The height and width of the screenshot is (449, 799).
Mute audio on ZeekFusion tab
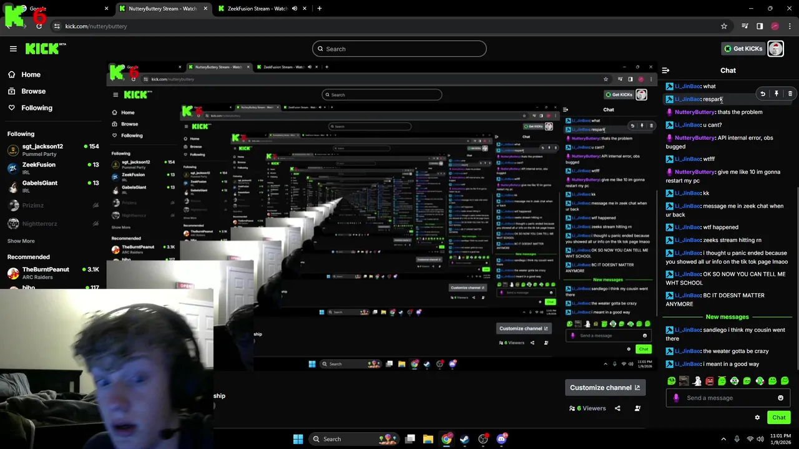tap(294, 9)
